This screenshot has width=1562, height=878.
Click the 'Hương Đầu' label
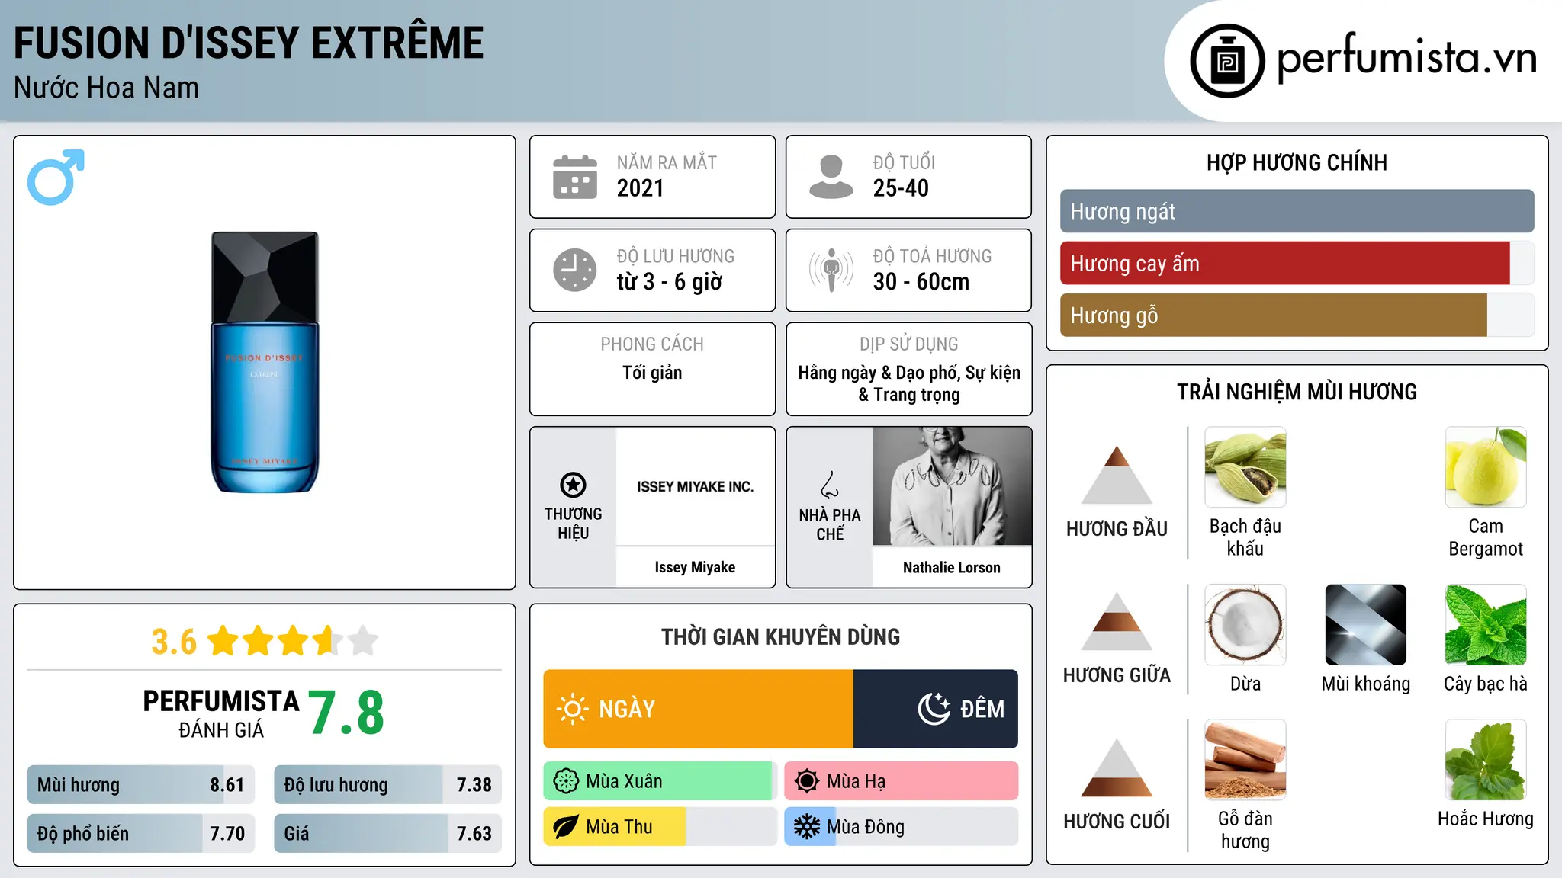tap(1117, 528)
